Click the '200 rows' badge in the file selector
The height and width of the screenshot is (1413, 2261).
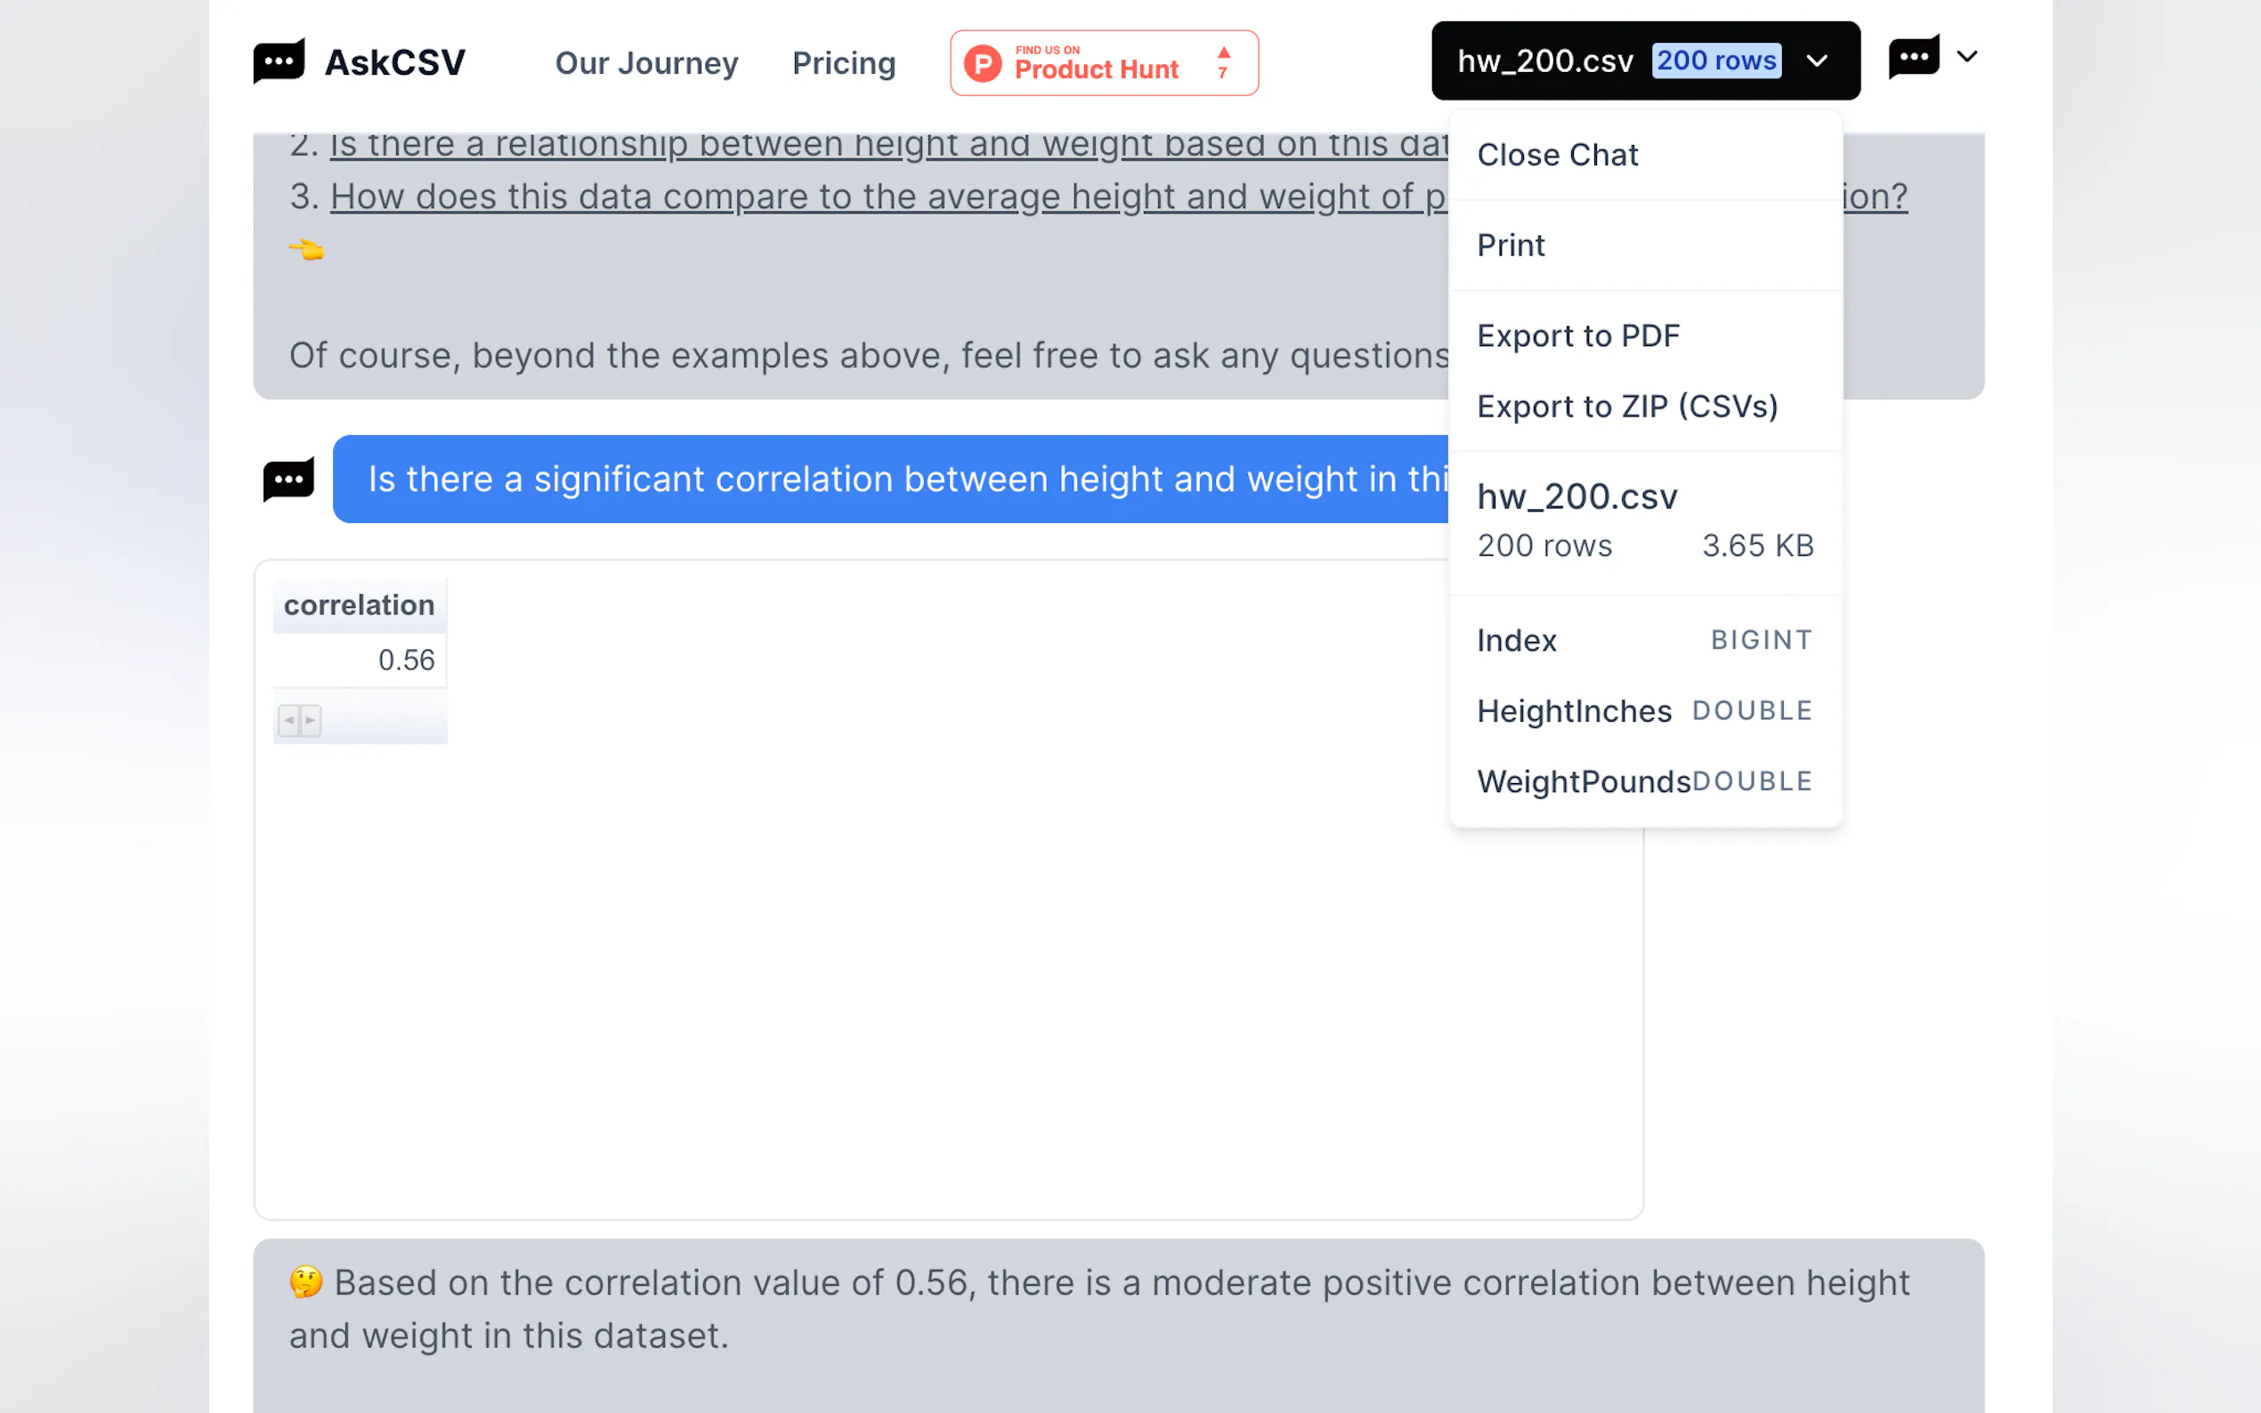pos(1716,61)
